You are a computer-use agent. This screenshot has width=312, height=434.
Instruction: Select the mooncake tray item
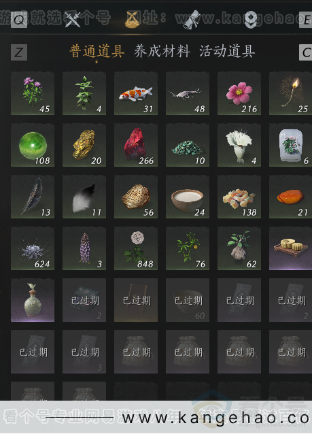(x=290, y=248)
